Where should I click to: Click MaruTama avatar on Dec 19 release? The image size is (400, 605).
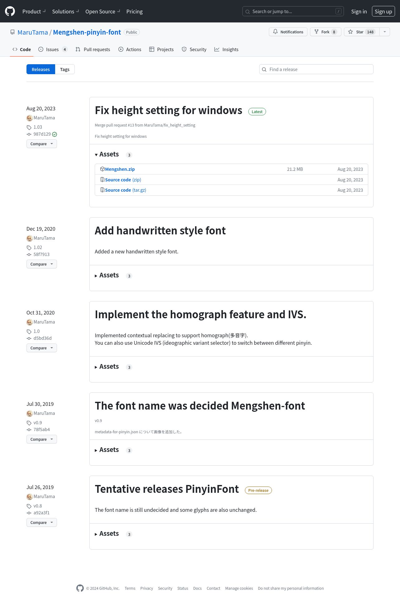click(x=30, y=238)
